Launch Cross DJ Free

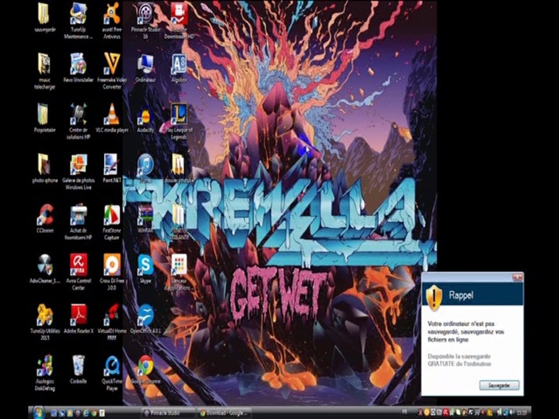coord(112,272)
